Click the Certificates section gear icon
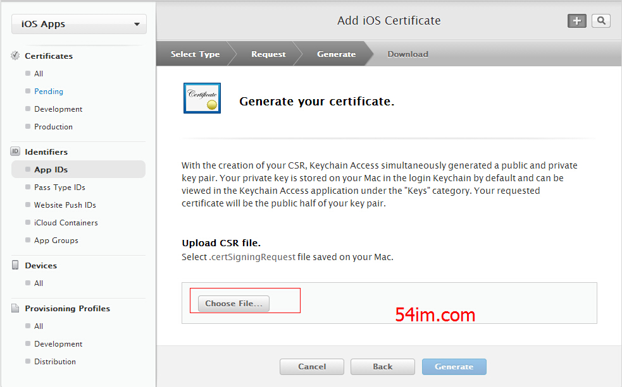Screen dimensions: 622x387 [15, 56]
